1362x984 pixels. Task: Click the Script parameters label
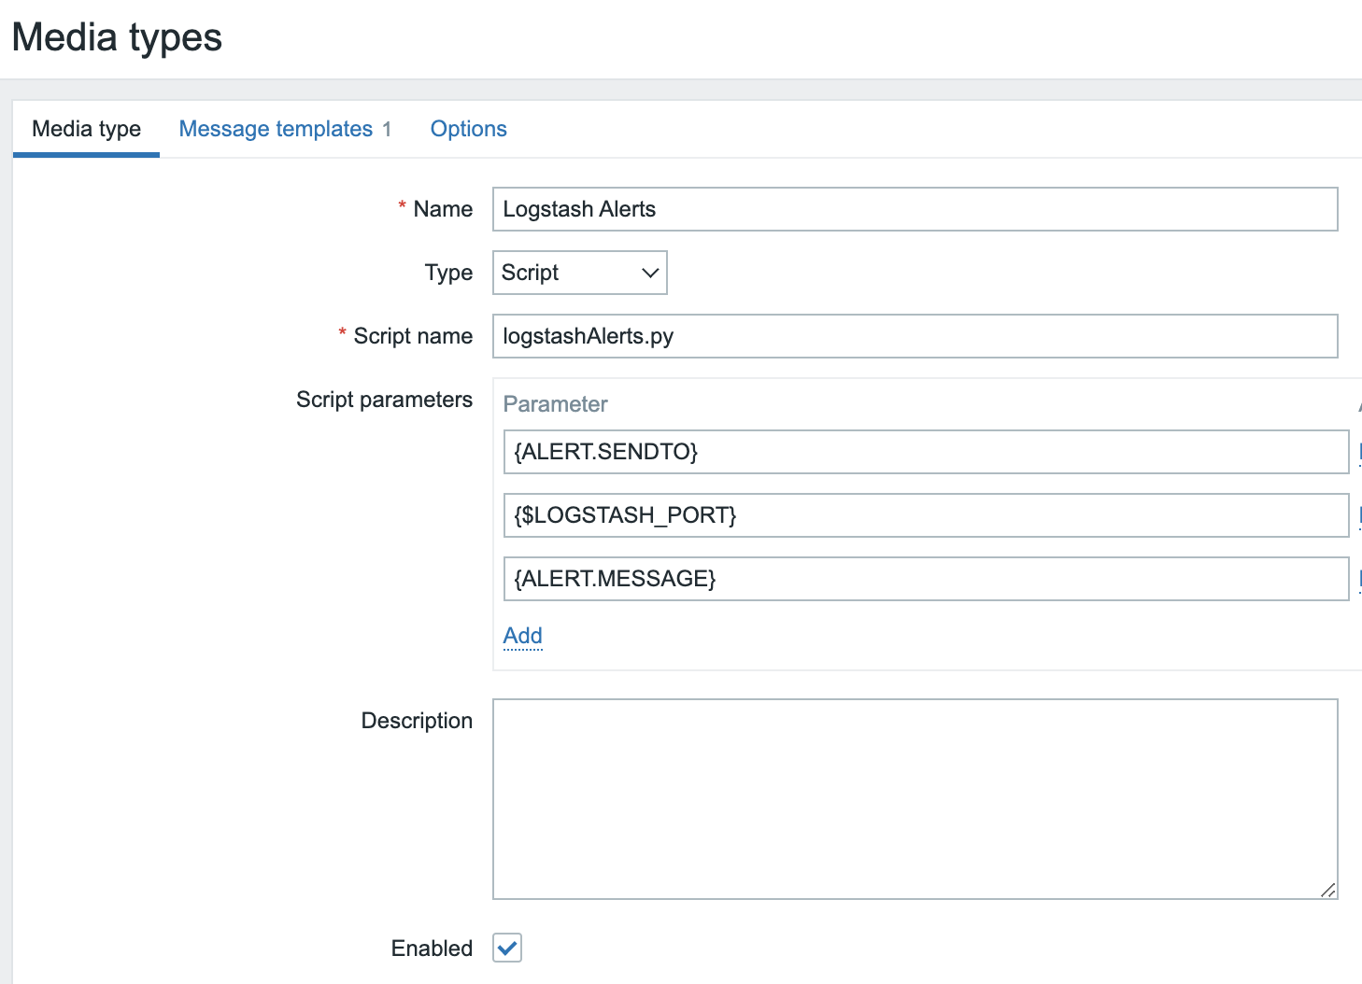coord(384,400)
